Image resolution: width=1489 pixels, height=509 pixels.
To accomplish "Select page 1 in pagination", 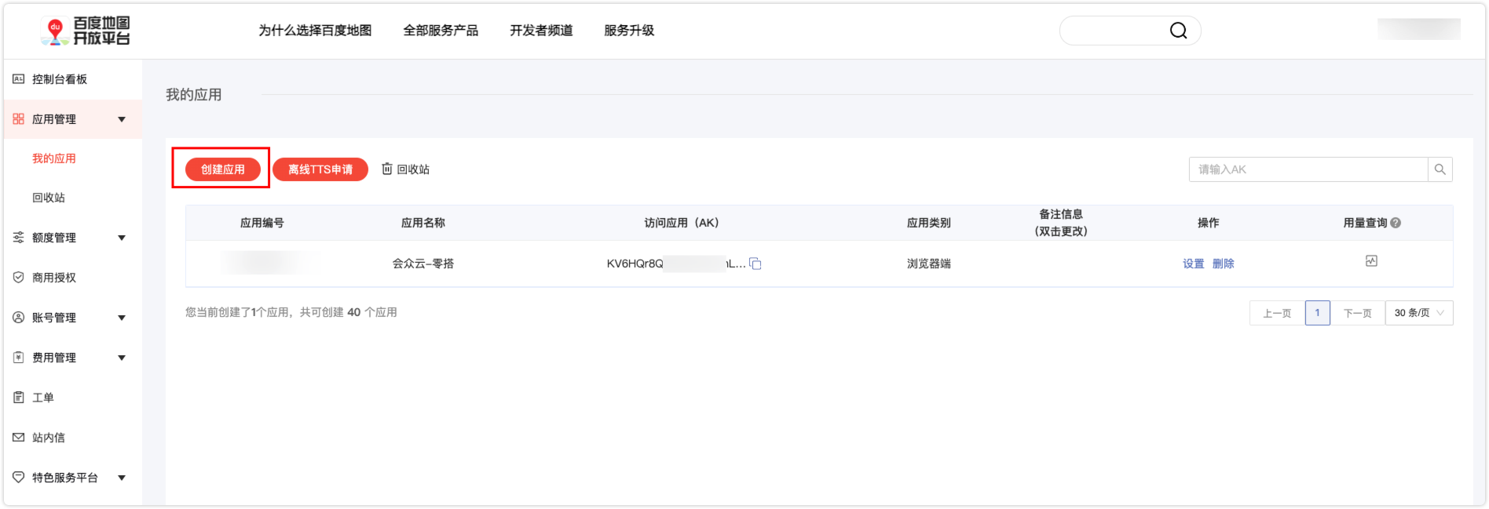I will (1318, 313).
